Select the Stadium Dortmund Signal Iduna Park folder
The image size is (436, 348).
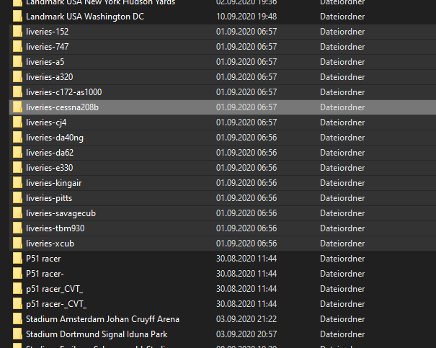(97, 334)
